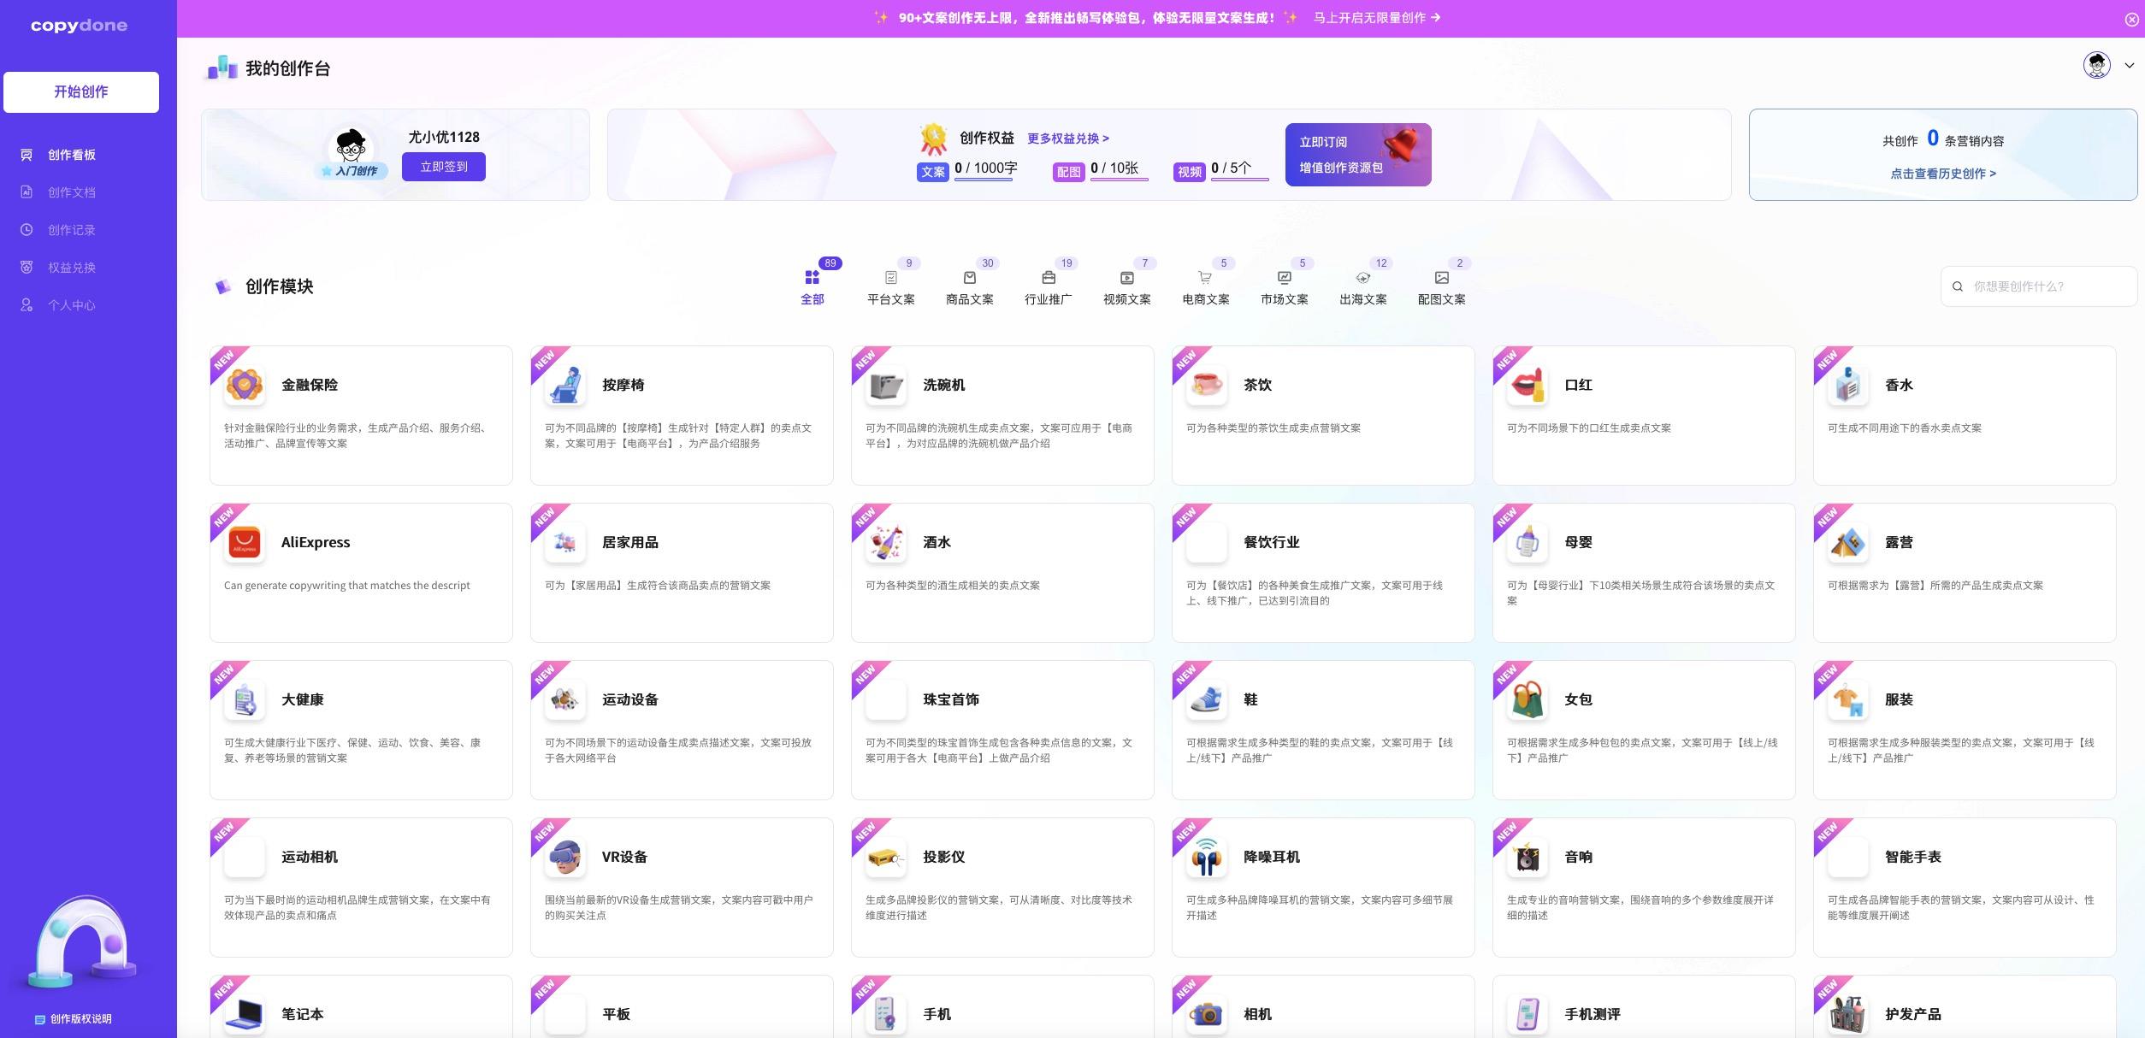Click the 马上开启无限量创作 banner link
The height and width of the screenshot is (1038, 2145).
click(1377, 18)
